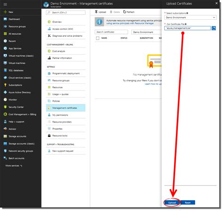Open Subscriptions key icon
The image size is (223, 211).
click(5, 85)
